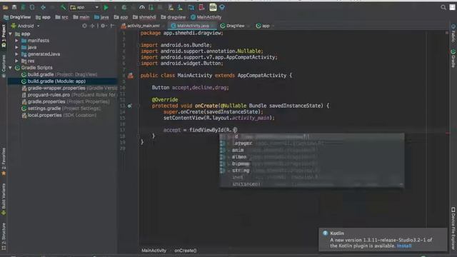The image size is (457, 257).
Task: Toggle the Structure tool window
Action: click(x=4, y=236)
